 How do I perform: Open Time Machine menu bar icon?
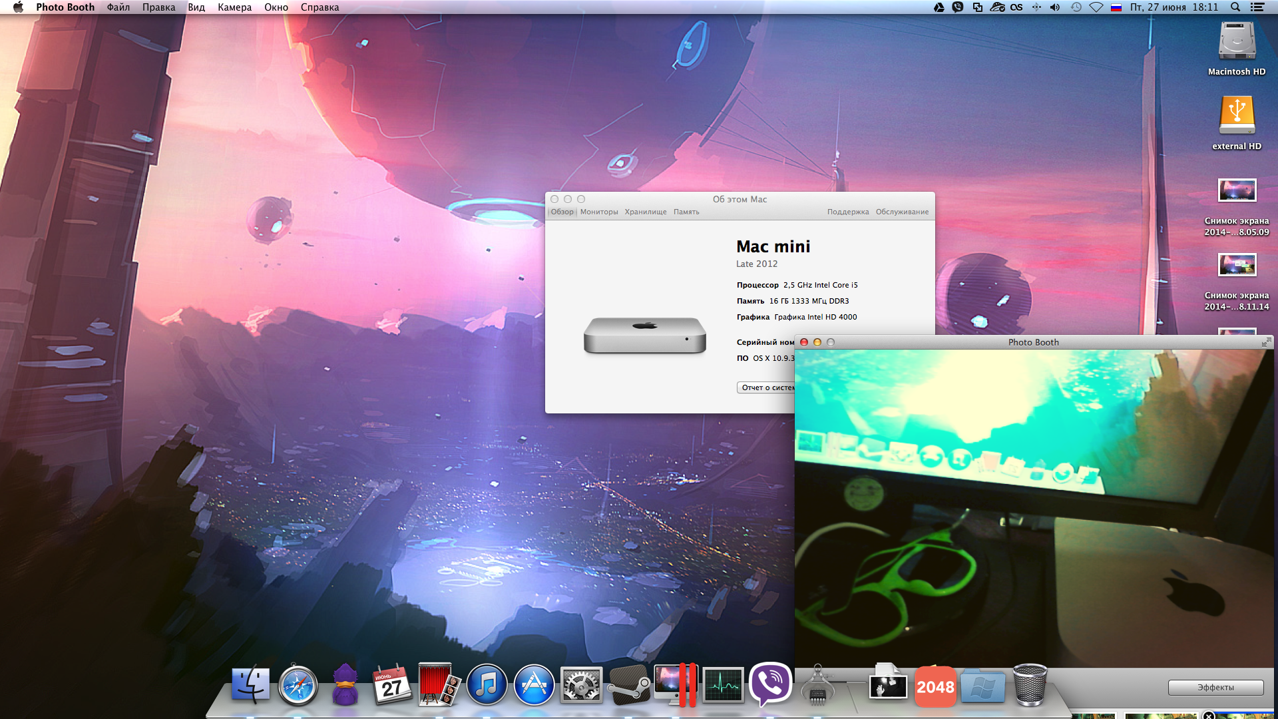click(x=1076, y=7)
